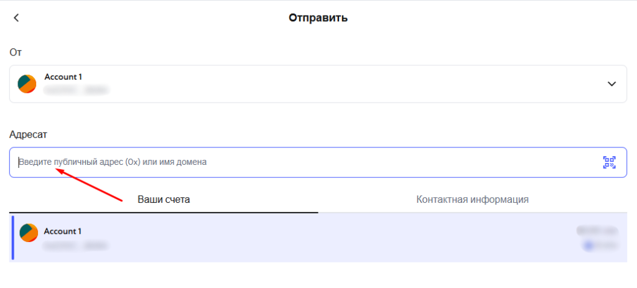Click the blurred balance amount in account row
Screen dimensions: 637x288
[x=597, y=231]
